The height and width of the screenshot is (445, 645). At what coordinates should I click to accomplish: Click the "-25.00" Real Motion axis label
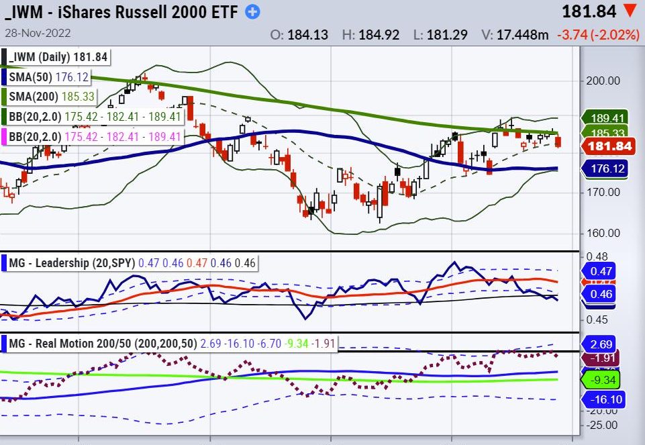(x=602, y=425)
